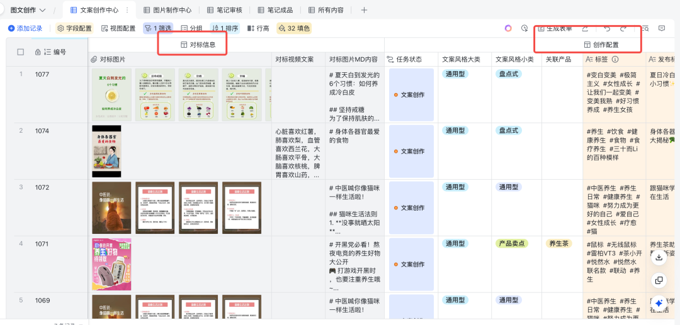Open the automation clock icon in toolbar

[524, 28]
